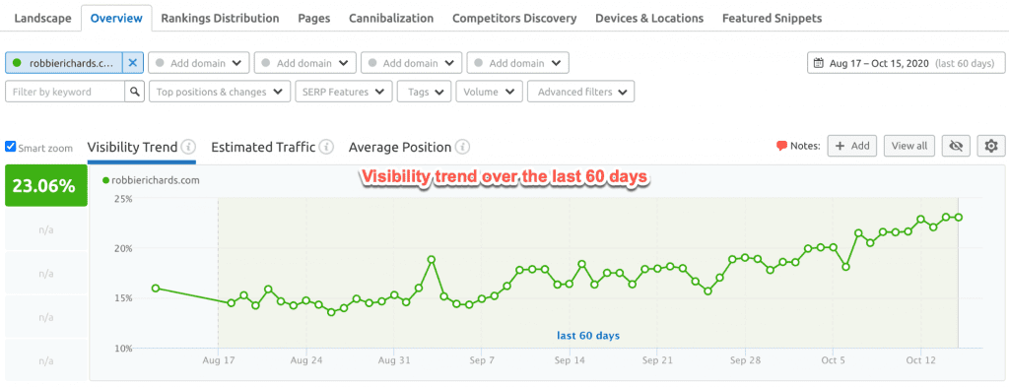Open the Devices & Locations tab
This screenshot has height=387, width=1009.
point(649,18)
